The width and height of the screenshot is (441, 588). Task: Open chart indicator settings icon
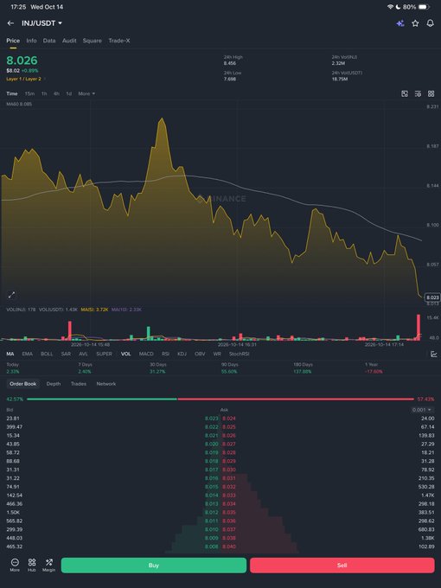pyautogui.click(x=418, y=93)
